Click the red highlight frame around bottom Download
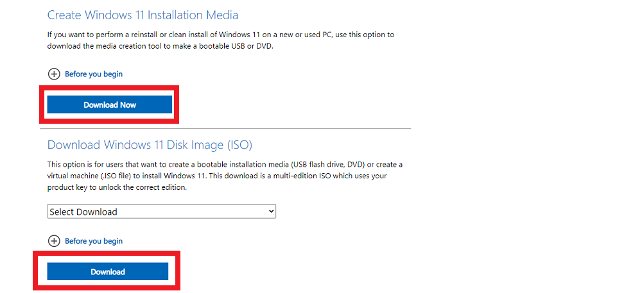The image size is (642, 293). (x=107, y=253)
